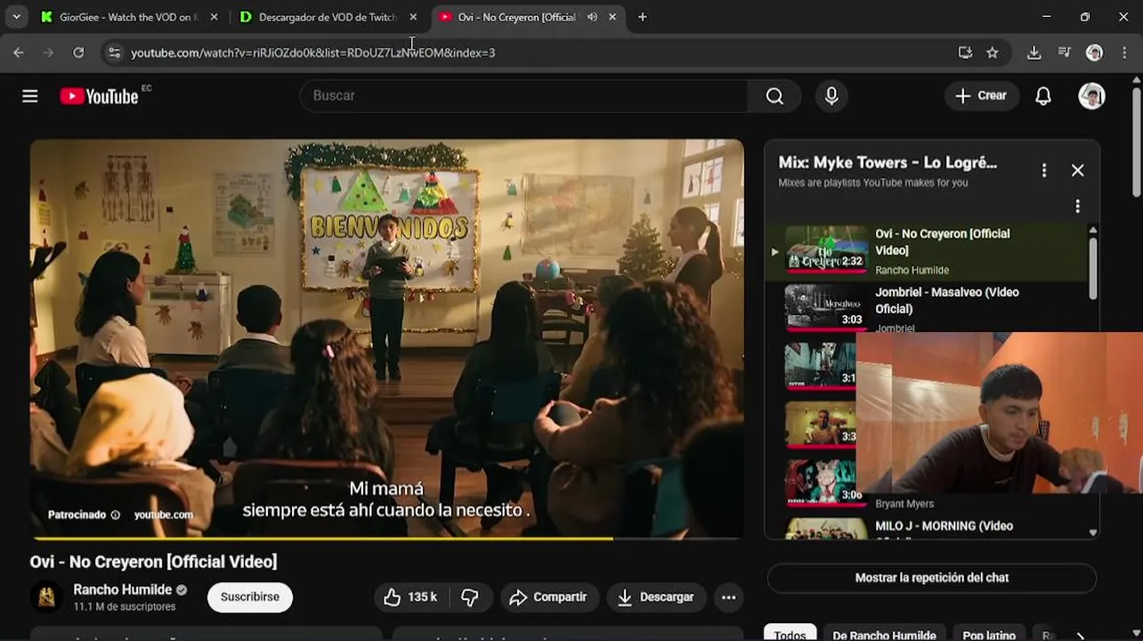This screenshot has width=1143, height=641.
Task: Open the Rancho Humilde channel name link
Action: pyautogui.click(x=122, y=589)
